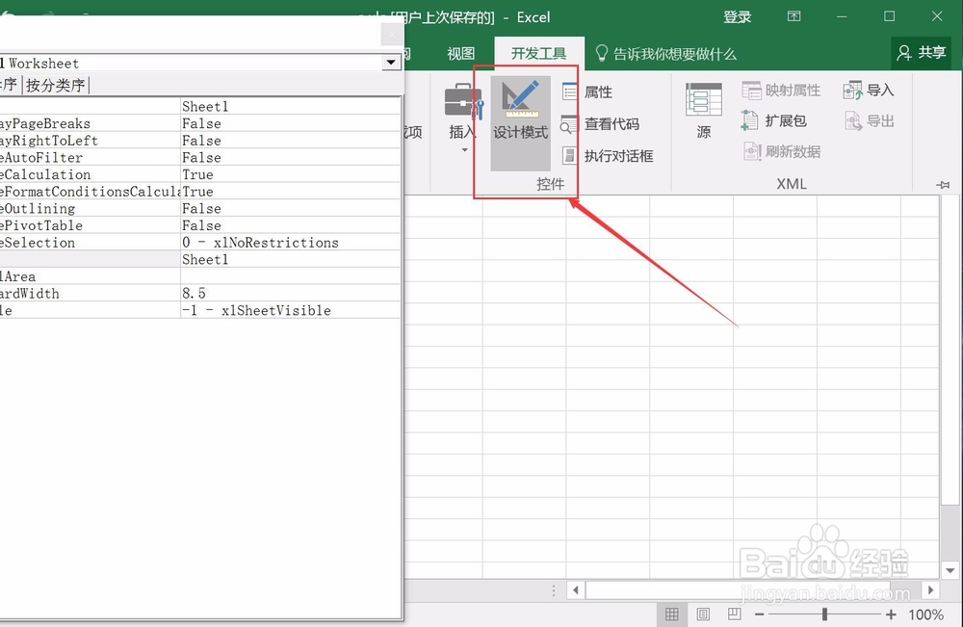963x627 pixels.
Task: Click the xlNoRestrictions EnableSelection value
Action: tap(291, 243)
